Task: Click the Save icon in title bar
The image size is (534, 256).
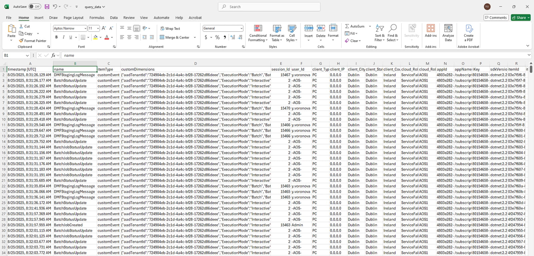Action: coord(47,7)
